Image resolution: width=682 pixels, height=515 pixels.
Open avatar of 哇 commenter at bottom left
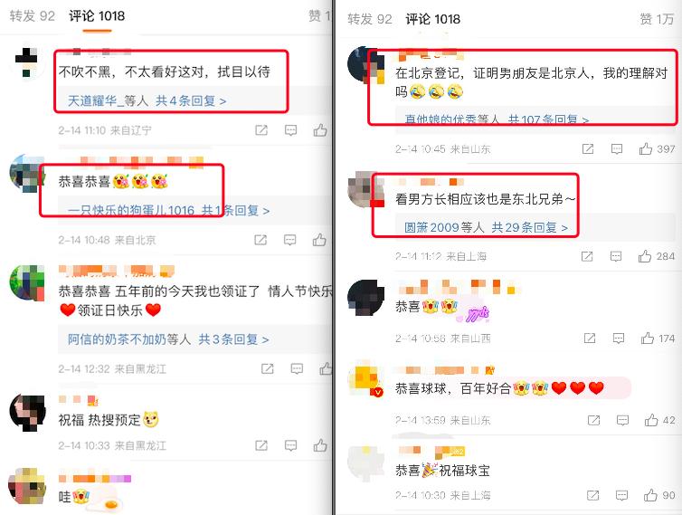click(x=27, y=486)
